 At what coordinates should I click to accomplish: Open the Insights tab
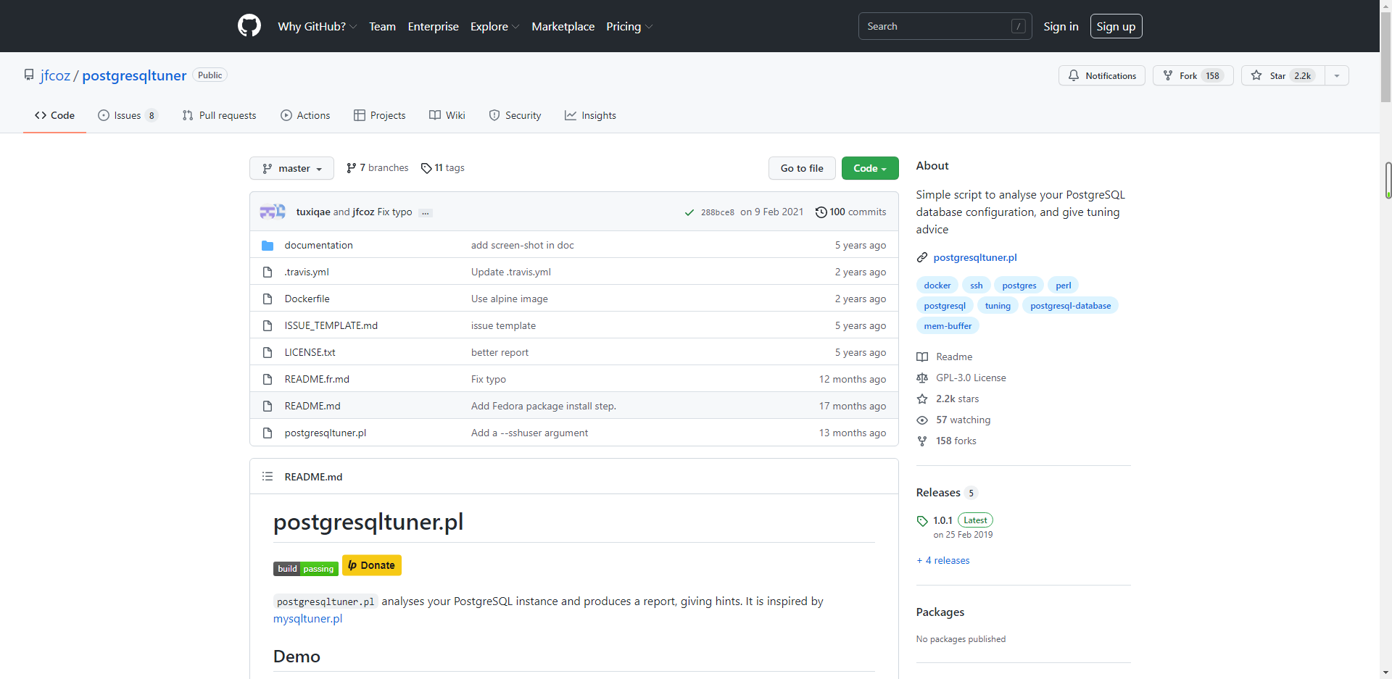[590, 115]
